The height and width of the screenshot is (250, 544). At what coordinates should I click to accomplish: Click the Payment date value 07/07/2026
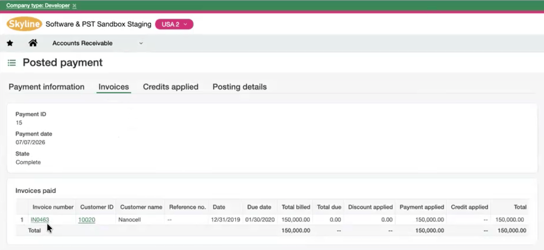coord(30,142)
